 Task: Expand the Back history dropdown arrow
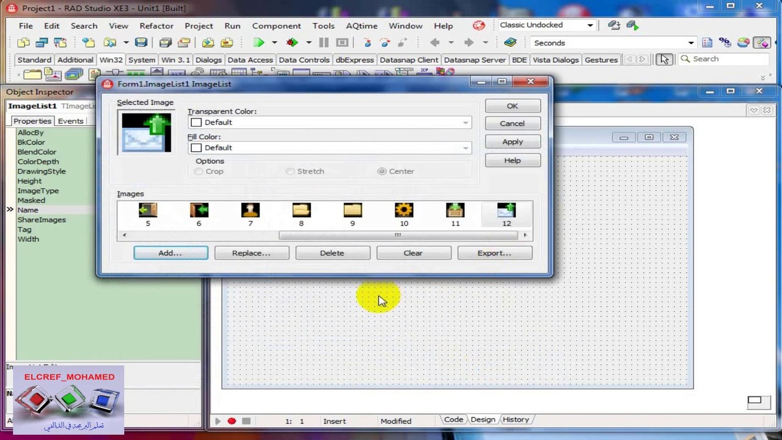click(451, 43)
